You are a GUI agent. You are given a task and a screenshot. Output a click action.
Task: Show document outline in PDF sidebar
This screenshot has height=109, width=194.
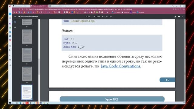pos(15,27)
